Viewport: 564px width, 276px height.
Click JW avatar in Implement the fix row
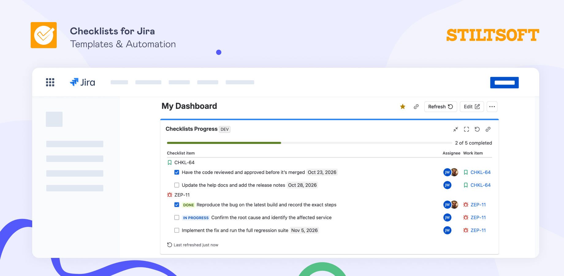[447, 230]
